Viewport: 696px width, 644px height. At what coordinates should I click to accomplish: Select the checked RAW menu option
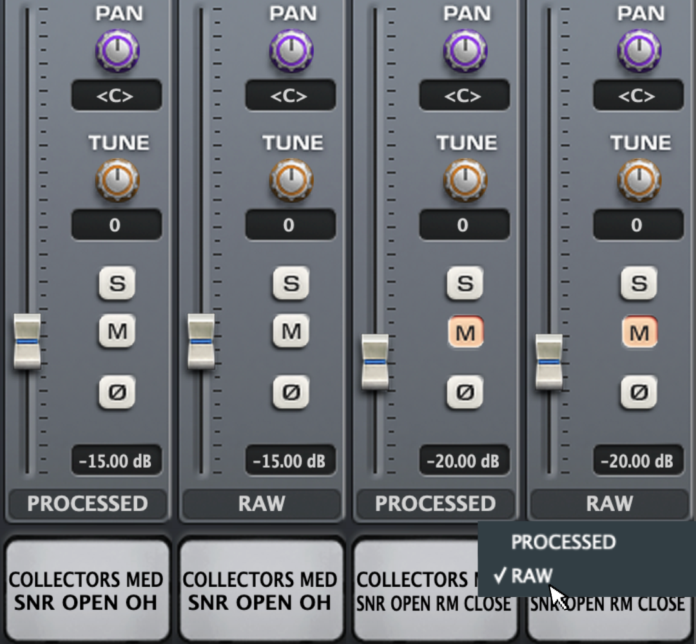click(x=532, y=576)
